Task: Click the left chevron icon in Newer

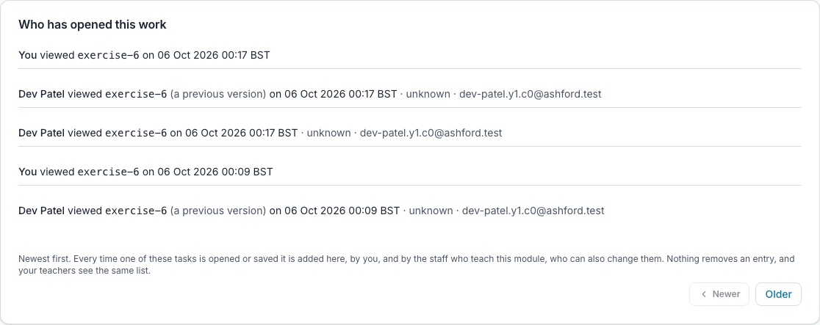Action: coord(704,294)
